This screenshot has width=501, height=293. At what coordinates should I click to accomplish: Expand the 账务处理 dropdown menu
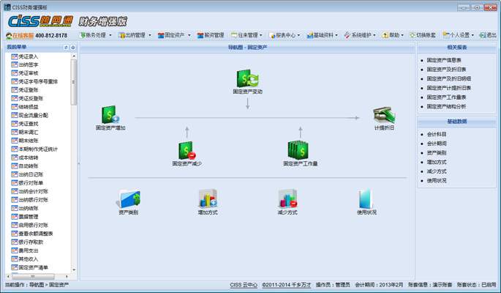point(94,35)
